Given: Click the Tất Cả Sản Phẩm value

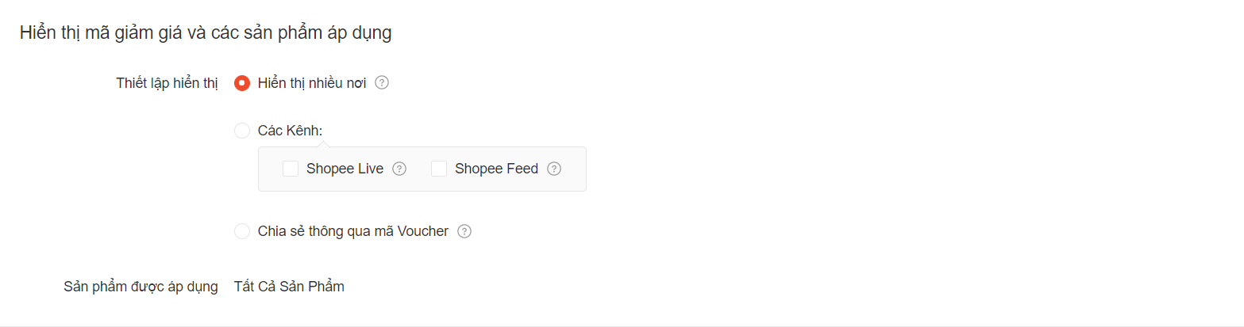Looking at the screenshot, I should (289, 287).
